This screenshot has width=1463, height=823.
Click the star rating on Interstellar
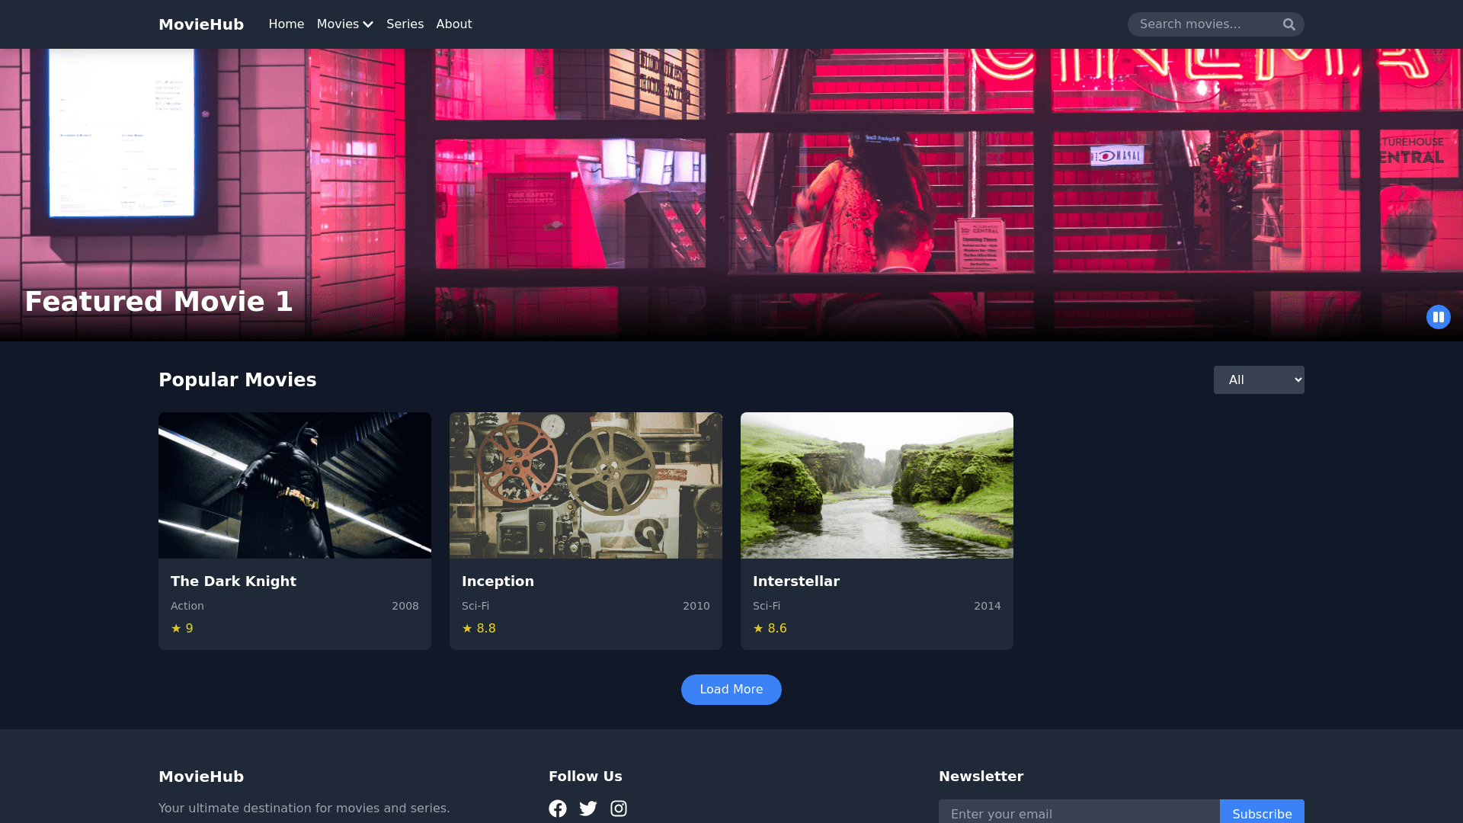(770, 629)
